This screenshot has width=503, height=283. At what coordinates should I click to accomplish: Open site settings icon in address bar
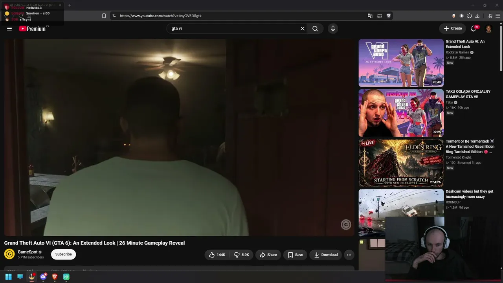coord(114,16)
